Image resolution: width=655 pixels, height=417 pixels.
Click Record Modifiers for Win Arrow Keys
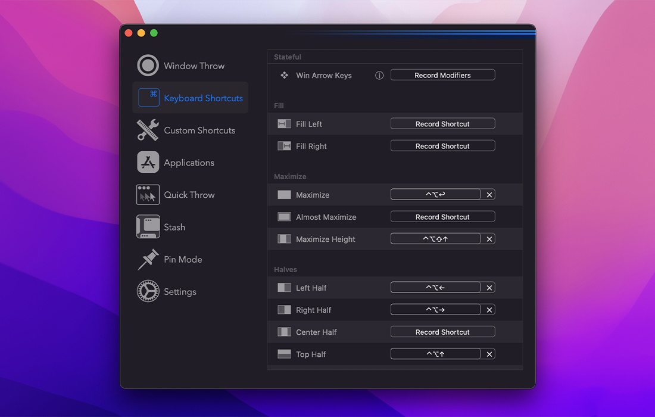click(443, 75)
